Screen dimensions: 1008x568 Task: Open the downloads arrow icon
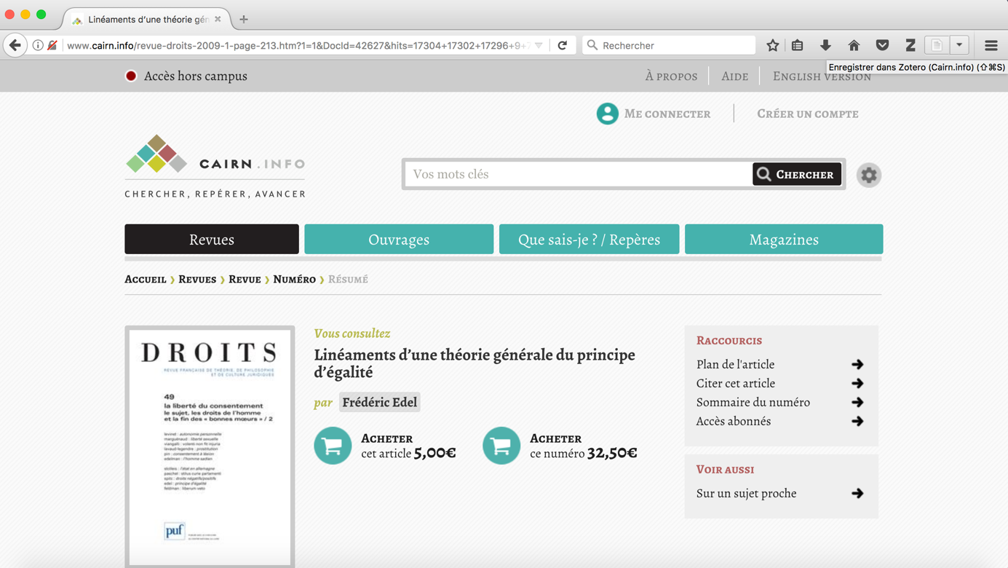point(825,45)
